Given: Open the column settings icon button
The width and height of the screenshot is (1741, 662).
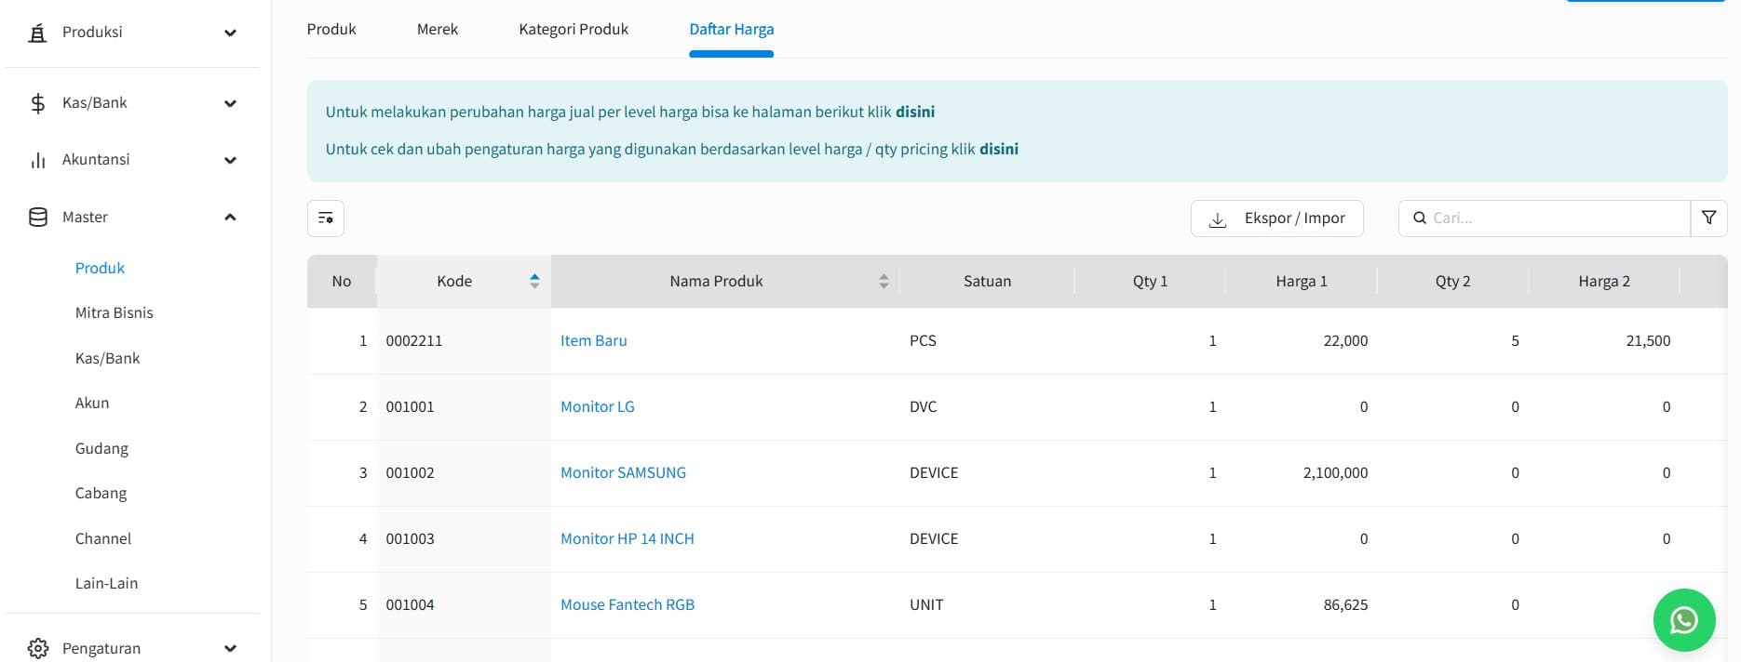Looking at the screenshot, I should [326, 218].
